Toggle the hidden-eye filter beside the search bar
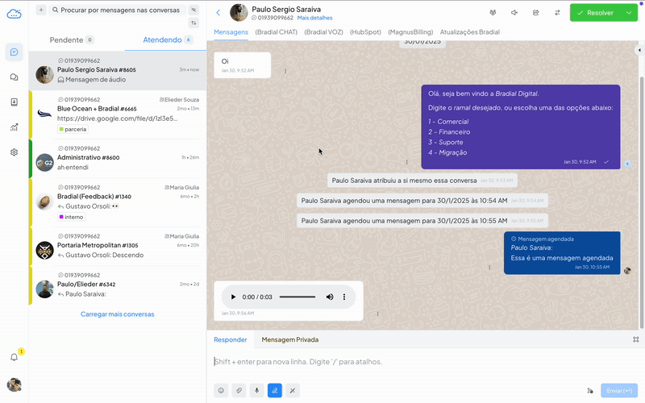This screenshot has height=403, width=645. [193, 10]
